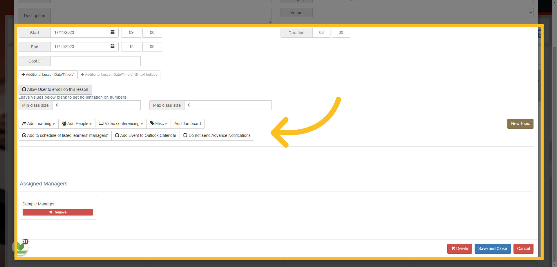Check Do not send Advance Notifications
This screenshot has height=267, width=557.
pyautogui.click(x=217, y=136)
